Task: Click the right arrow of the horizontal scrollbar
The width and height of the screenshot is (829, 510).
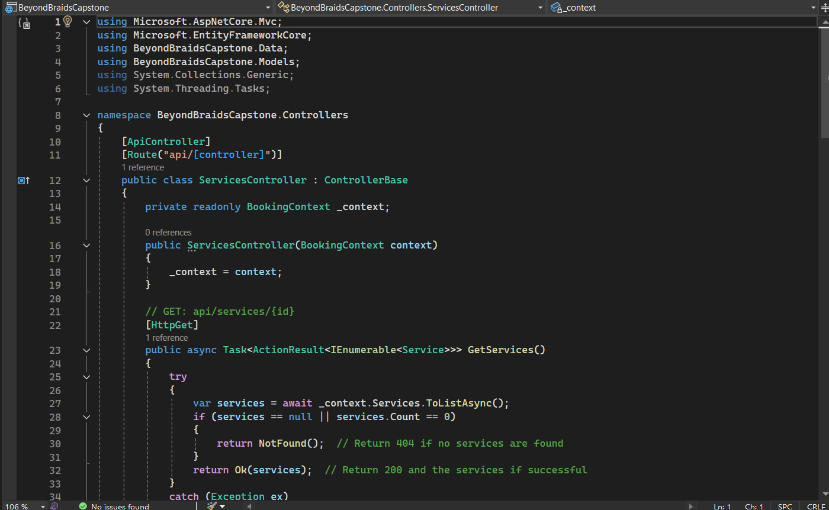Action: (x=692, y=506)
